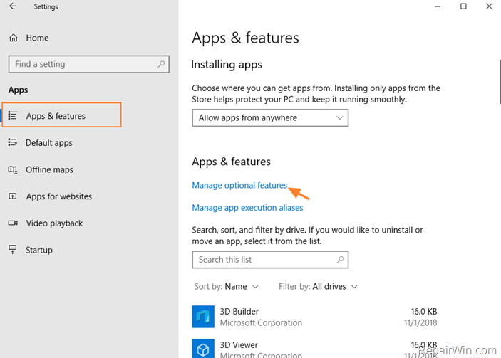Minimize the Settings window
The width and height of the screenshot is (501, 358).
pos(438,6)
